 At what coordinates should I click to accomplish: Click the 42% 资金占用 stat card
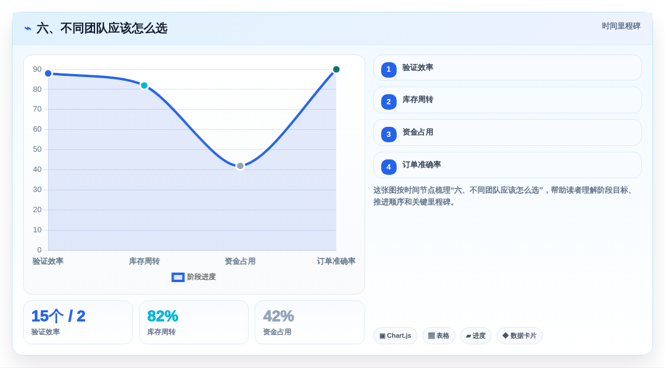tap(309, 322)
